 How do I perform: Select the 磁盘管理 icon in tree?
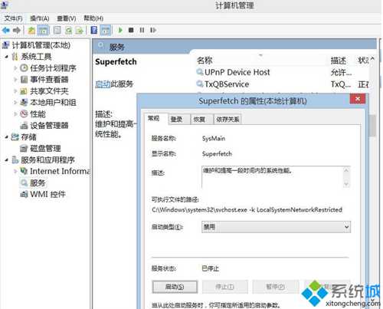[x=24, y=148]
